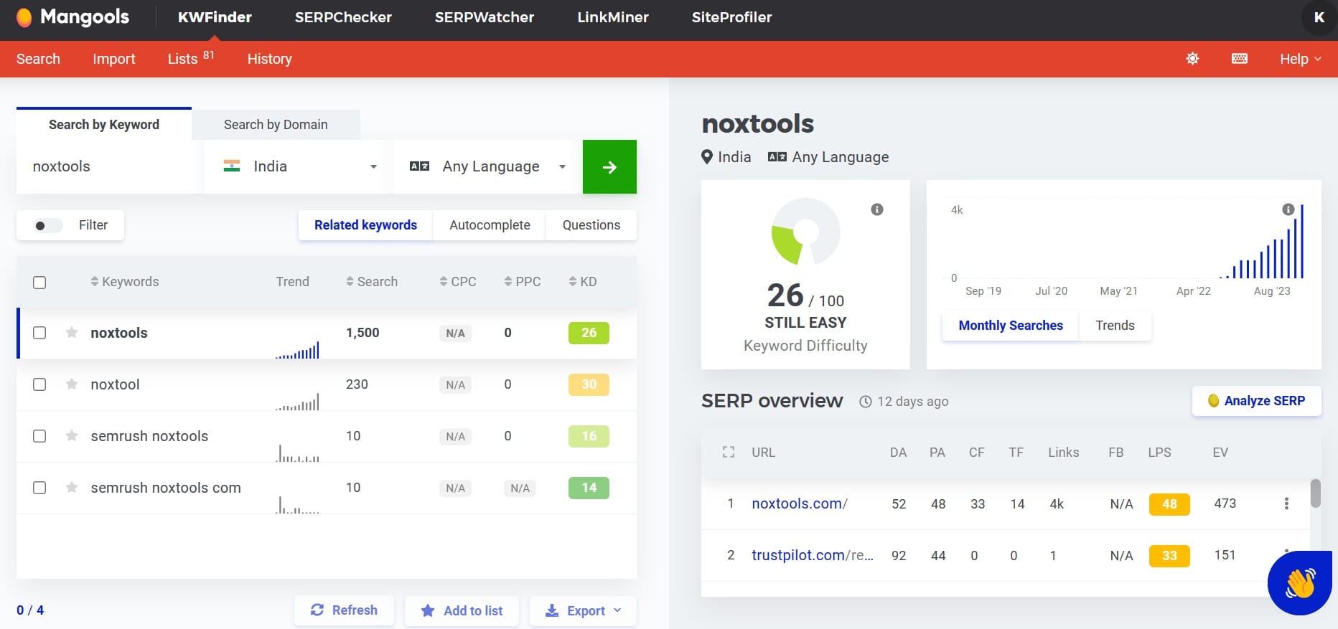This screenshot has width=1338, height=629.
Task: Open SERPChecker from the top navigation
Action: click(343, 17)
